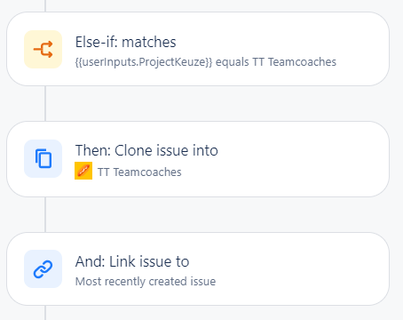Select the Clone issue action card
Screen dimensions: 403x320
click(198, 159)
